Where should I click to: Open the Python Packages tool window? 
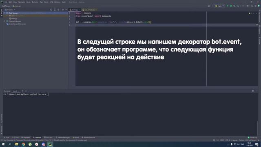63,138
